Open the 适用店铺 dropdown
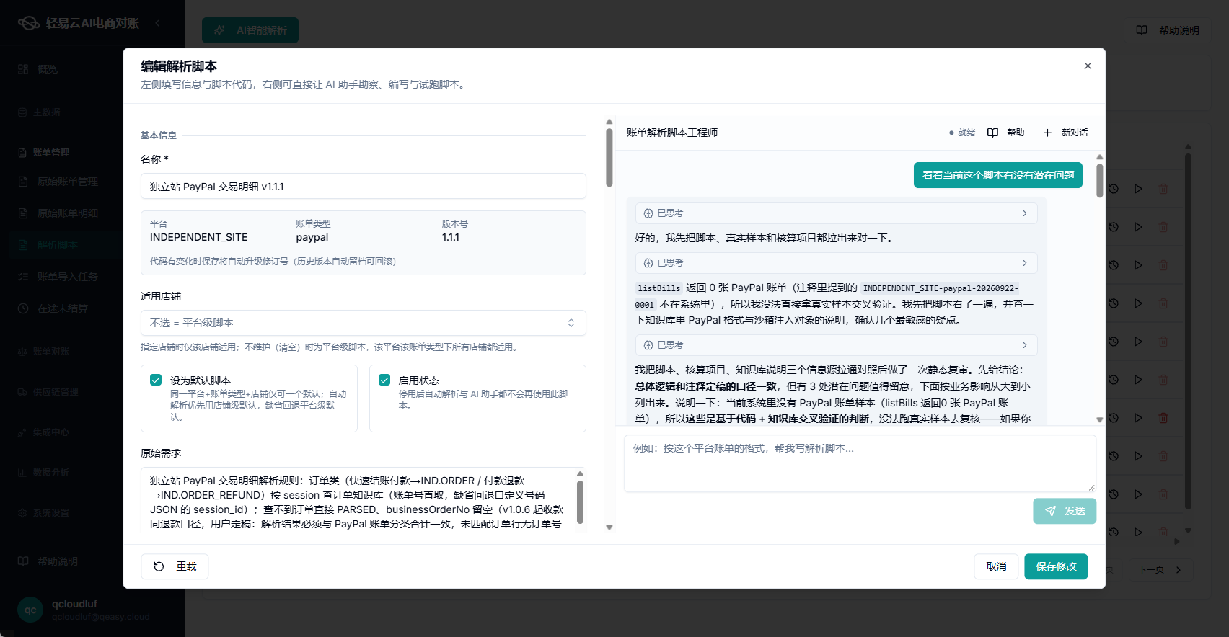The height and width of the screenshot is (637, 1229). [x=364, y=323]
